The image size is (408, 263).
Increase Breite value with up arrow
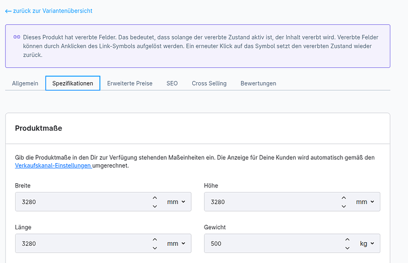155,198
